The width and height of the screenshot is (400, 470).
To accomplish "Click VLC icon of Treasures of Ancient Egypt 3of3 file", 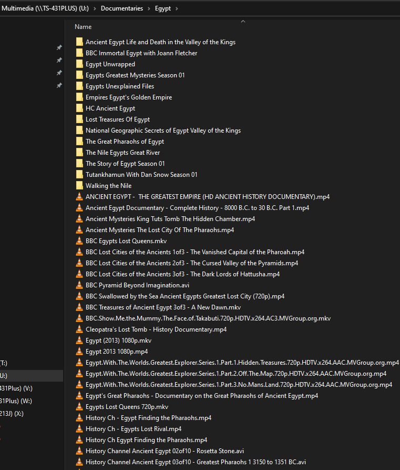I will [x=79, y=307].
